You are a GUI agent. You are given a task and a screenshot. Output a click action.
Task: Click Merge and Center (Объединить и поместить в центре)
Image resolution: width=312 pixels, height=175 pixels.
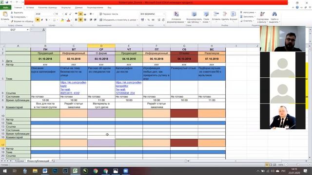point(118,20)
